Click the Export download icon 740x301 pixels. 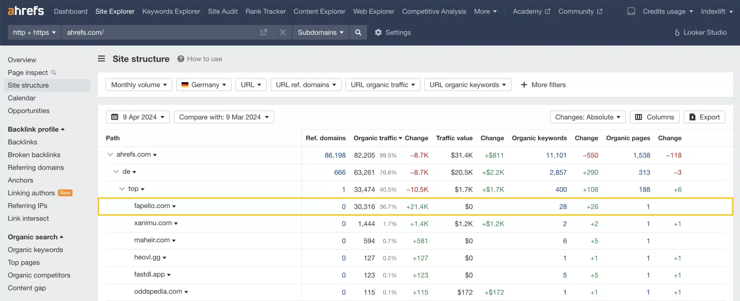click(x=692, y=117)
